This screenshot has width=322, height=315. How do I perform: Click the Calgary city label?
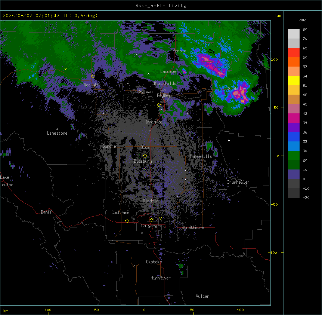[x=149, y=226]
